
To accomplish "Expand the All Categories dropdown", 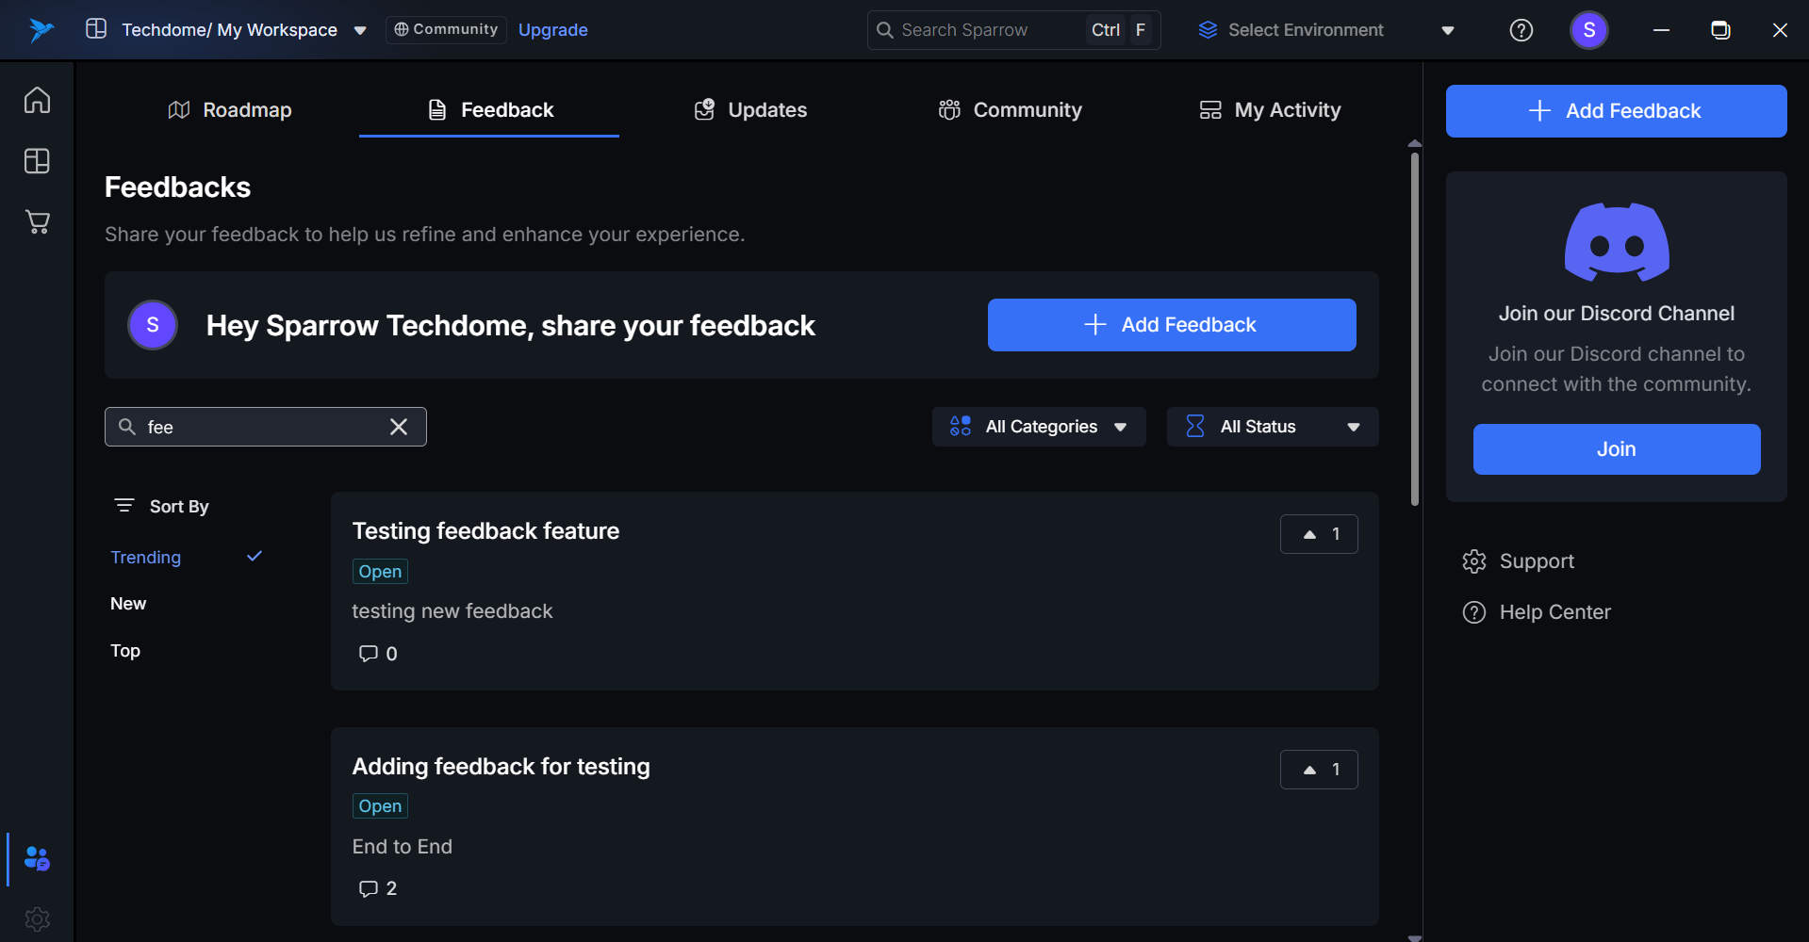I will pos(1039,427).
